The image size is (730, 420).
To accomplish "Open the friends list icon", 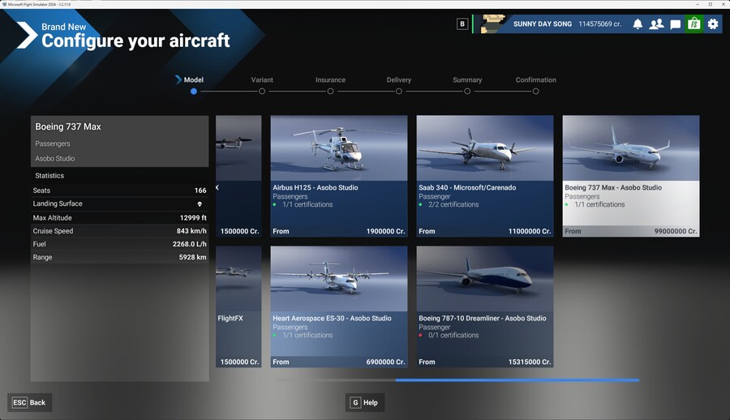I will pos(656,24).
